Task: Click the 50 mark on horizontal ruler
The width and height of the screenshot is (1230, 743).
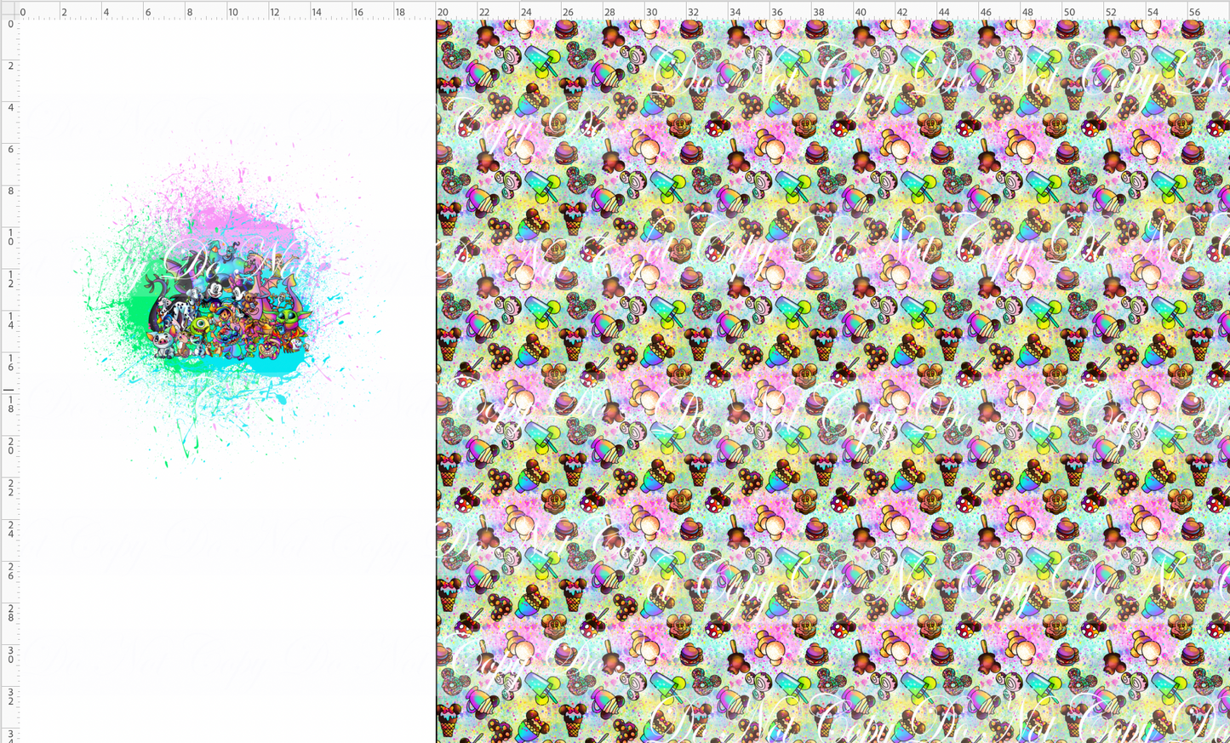Action: pyautogui.click(x=1069, y=12)
